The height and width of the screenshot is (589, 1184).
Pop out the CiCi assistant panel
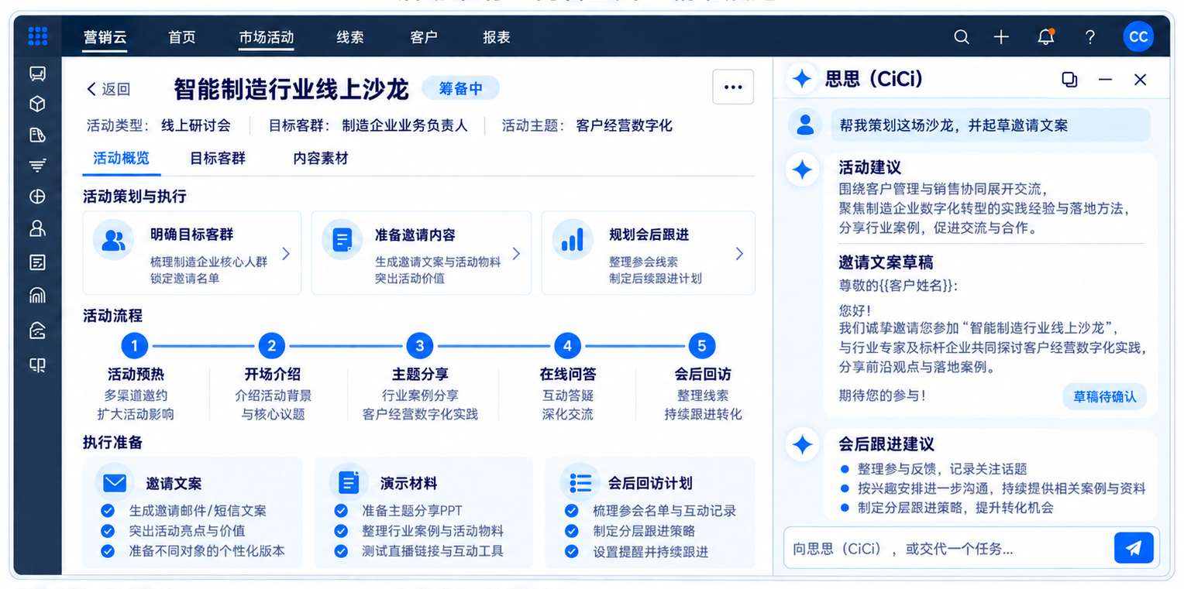click(1069, 79)
